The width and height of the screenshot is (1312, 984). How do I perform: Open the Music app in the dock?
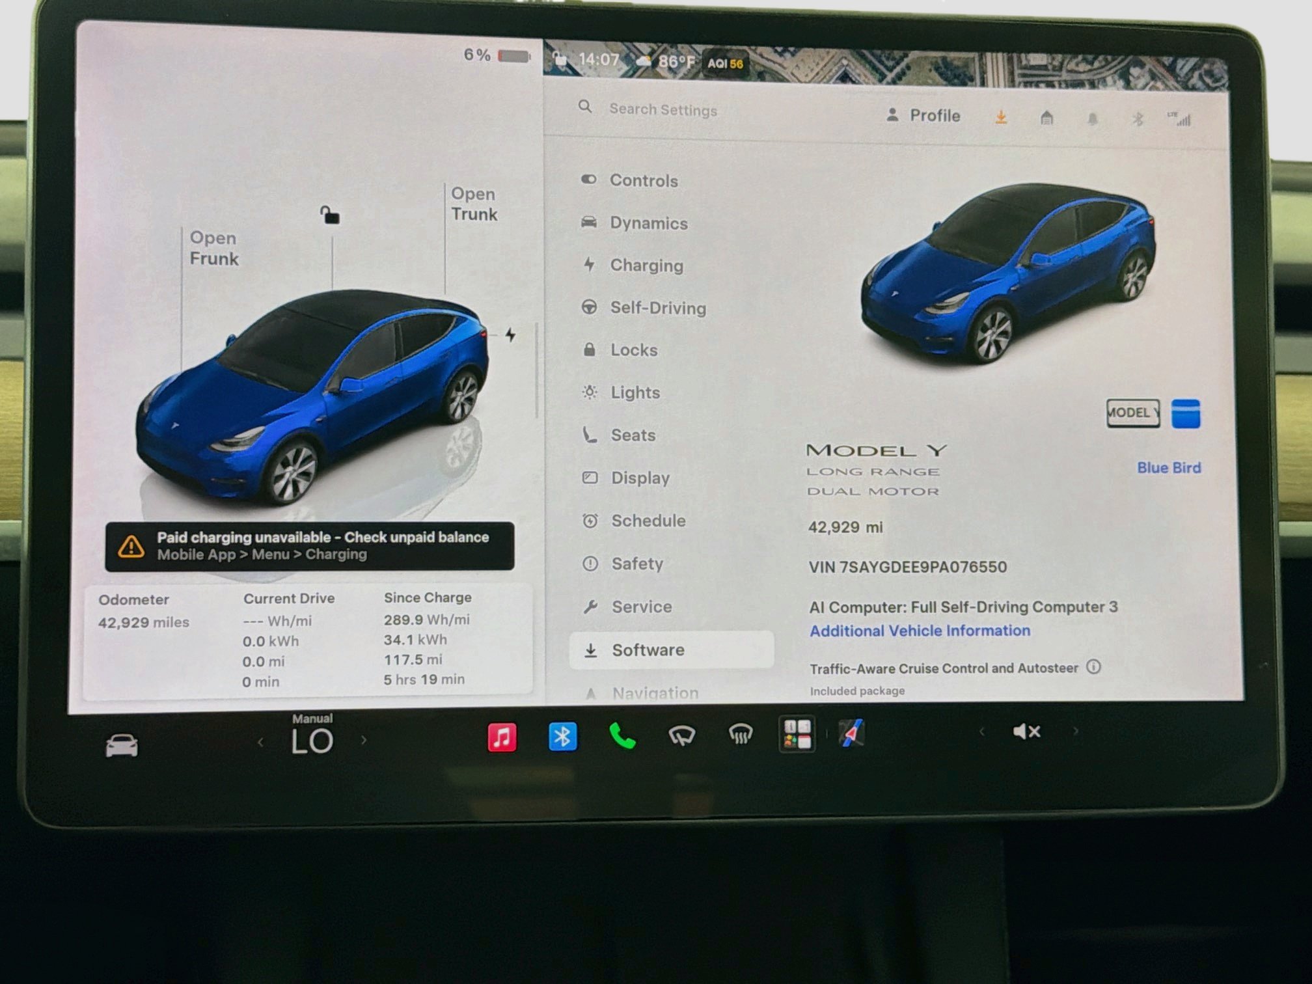tap(502, 737)
